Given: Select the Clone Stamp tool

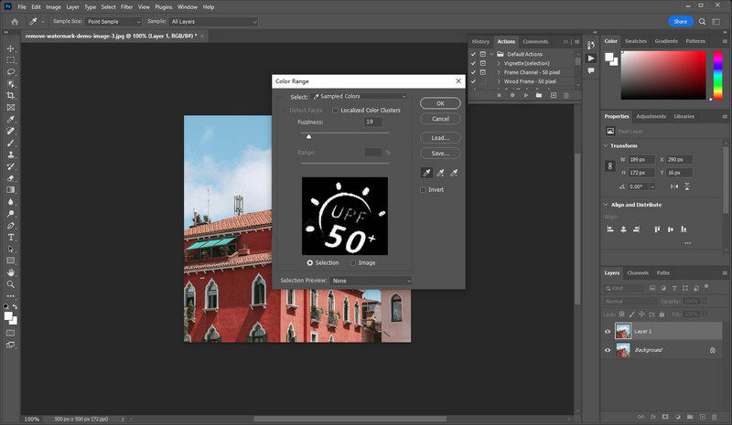Looking at the screenshot, I should pyautogui.click(x=11, y=154).
